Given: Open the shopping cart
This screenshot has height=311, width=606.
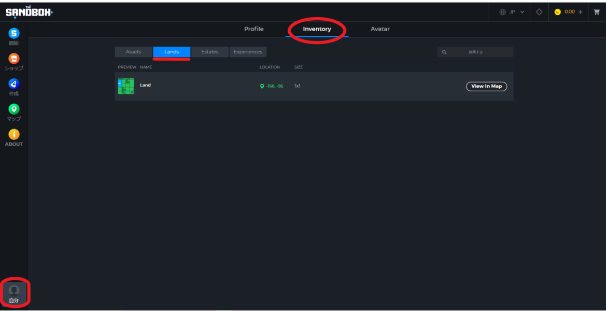Looking at the screenshot, I should (x=596, y=12).
